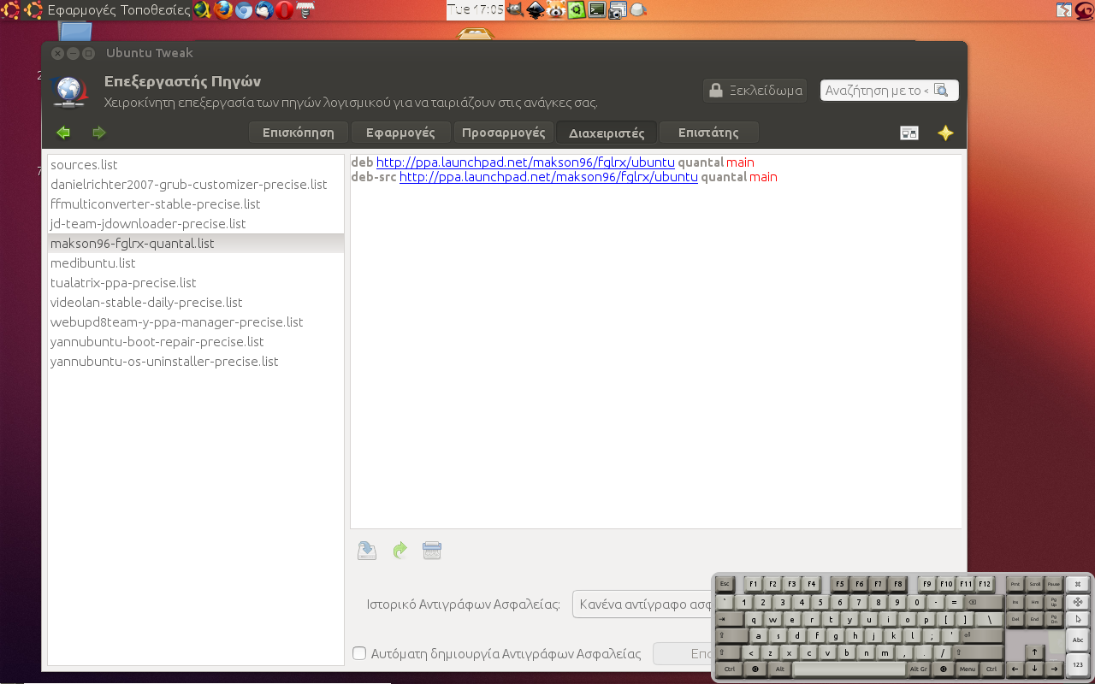Switch the on-screen keyboard to the 123 layout
Image resolution: width=1095 pixels, height=684 pixels.
pyautogui.click(x=1078, y=665)
